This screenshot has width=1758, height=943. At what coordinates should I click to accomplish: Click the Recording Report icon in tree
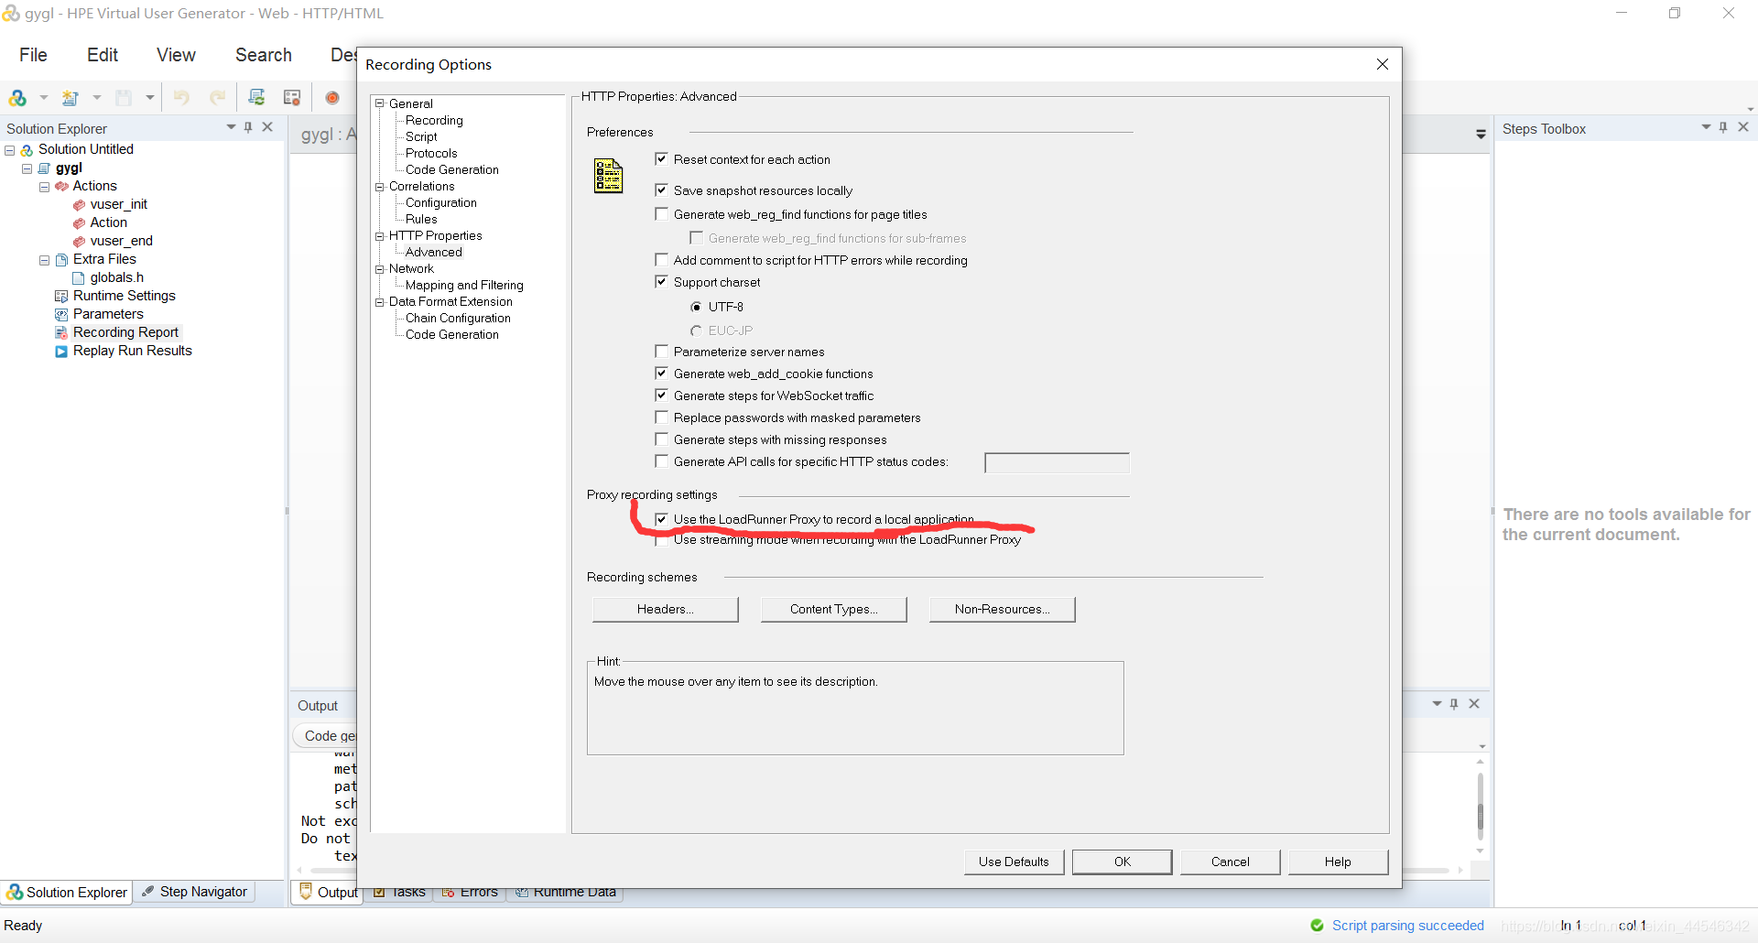pyautogui.click(x=61, y=332)
